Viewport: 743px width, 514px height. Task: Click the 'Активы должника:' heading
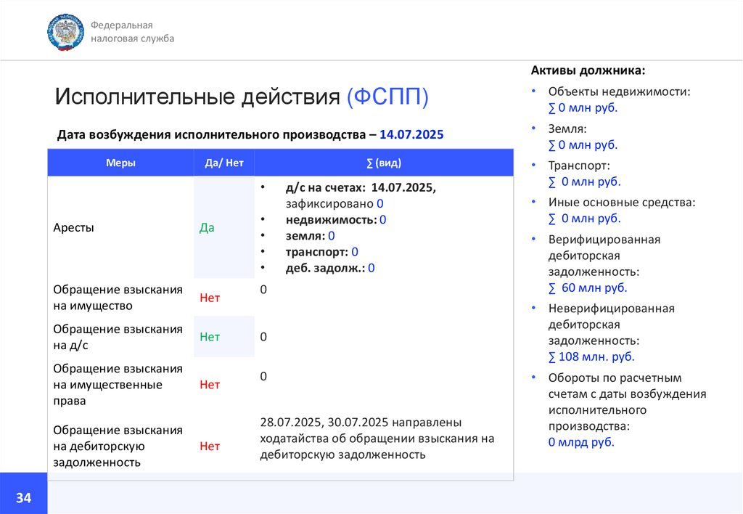(x=588, y=70)
